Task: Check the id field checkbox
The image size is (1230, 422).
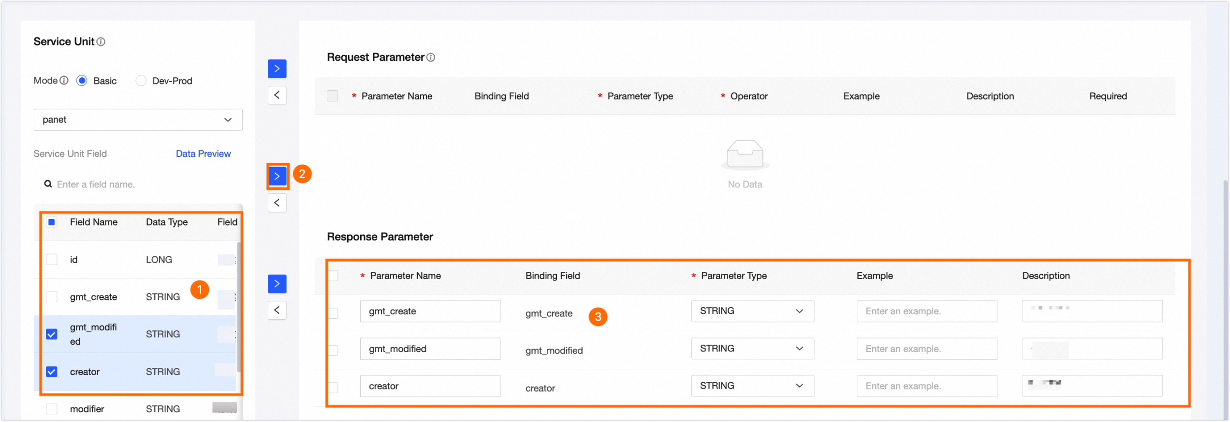Action: tap(51, 259)
